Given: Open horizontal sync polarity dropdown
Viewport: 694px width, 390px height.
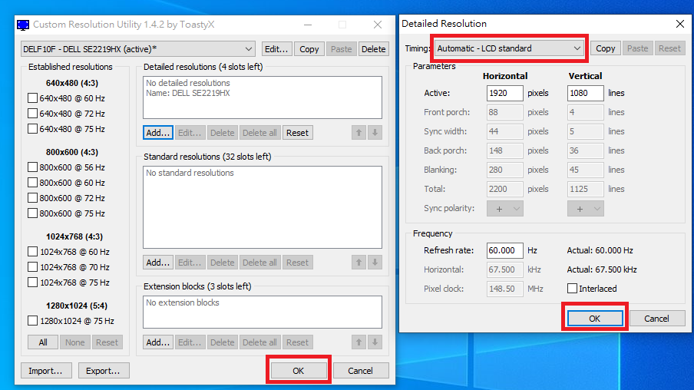Looking at the screenshot, I should tap(504, 209).
